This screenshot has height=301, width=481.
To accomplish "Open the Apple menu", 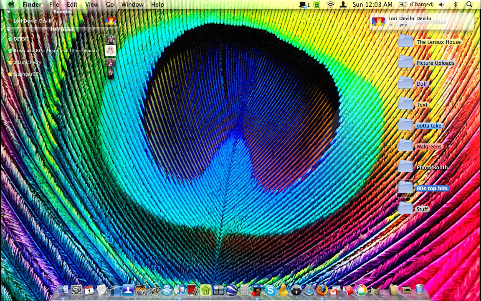I will click(11, 4).
